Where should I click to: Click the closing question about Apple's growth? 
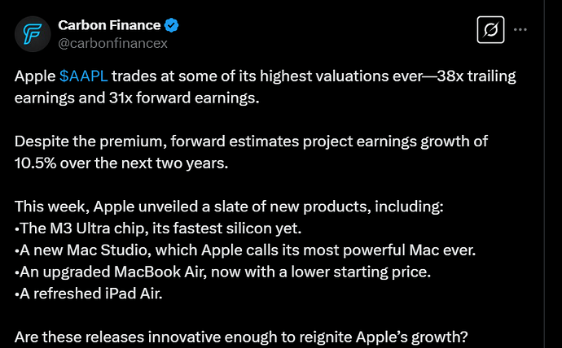coord(241,337)
